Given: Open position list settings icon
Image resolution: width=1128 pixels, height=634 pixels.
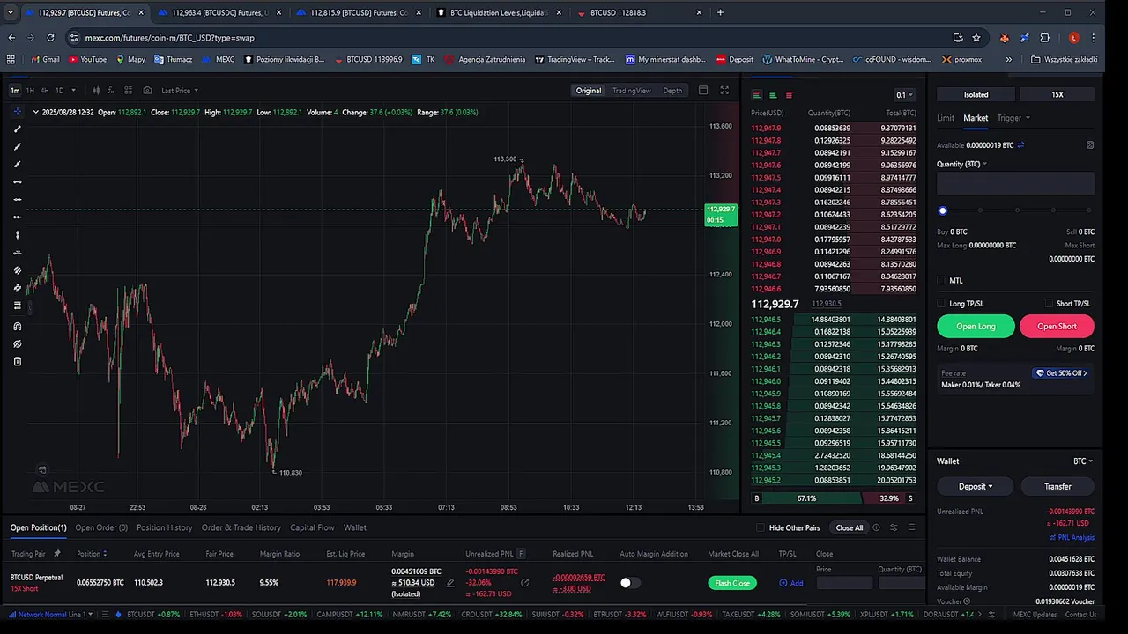Looking at the screenshot, I should click(x=894, y=527).
